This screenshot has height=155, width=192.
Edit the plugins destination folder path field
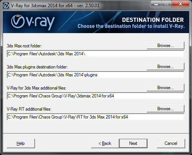[x=96, y=75]
